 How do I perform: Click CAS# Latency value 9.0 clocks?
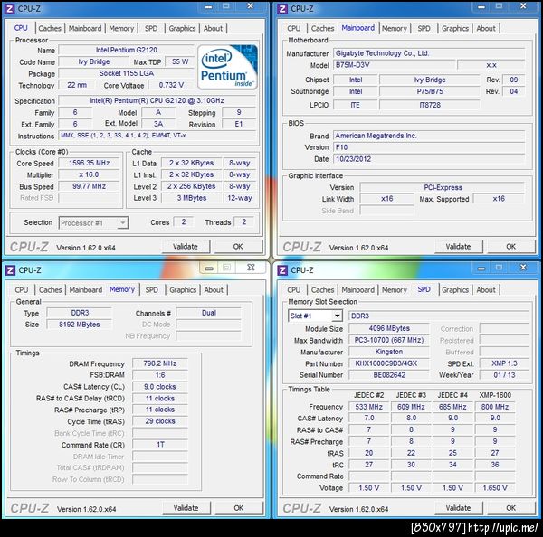pyautogui.click(x=160, y=387)
